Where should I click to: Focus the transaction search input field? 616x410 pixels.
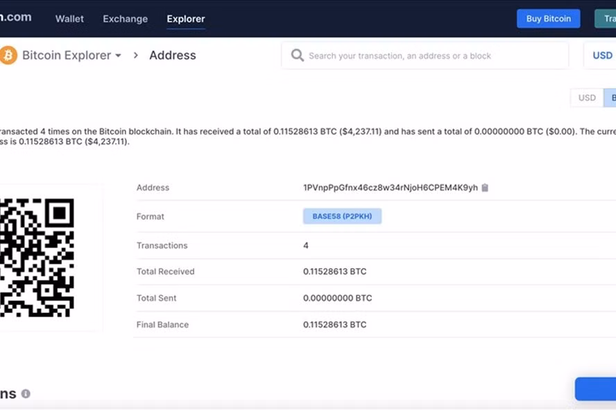(x=425, y=55)
